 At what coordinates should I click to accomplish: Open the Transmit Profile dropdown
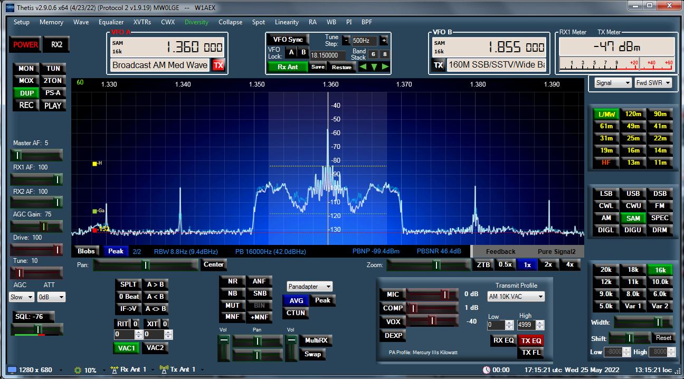click(x=516, y=297)
